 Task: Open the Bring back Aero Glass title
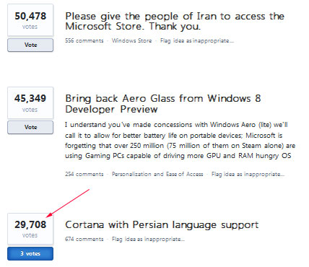click(163, 104)
